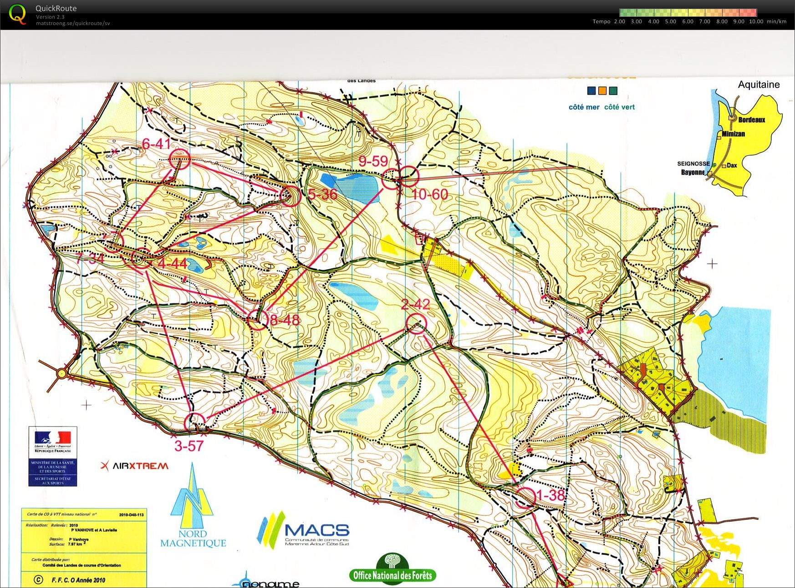Click the AIRXTREM logo
Viewport: 795px width, 588px height.
click(x=134, y=466)
